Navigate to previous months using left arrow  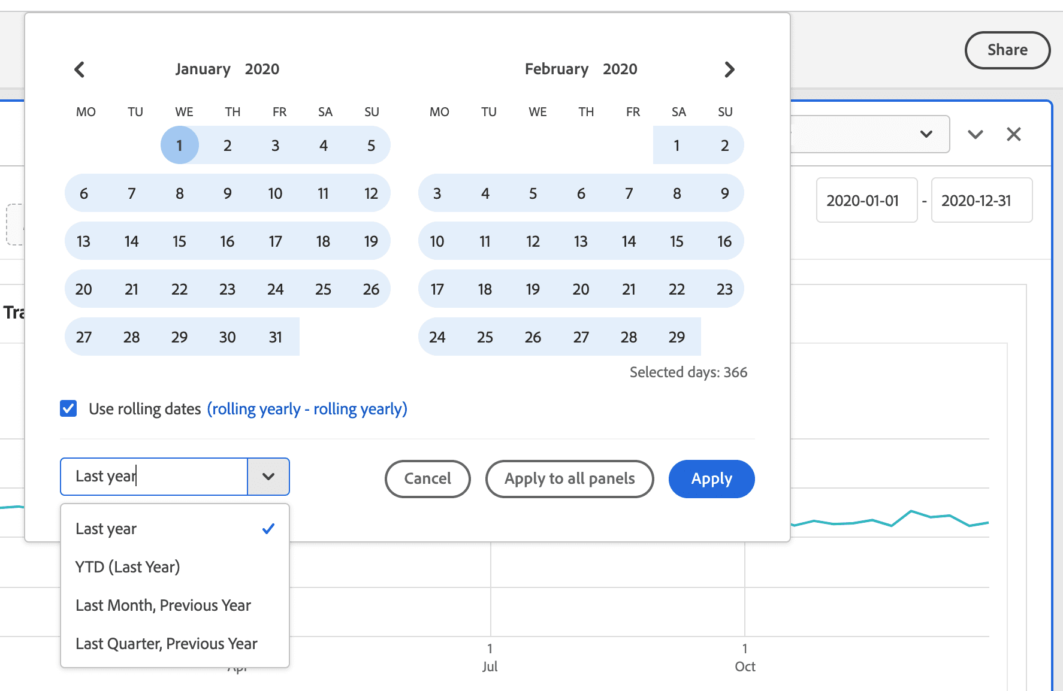click(x=80, y=69)
